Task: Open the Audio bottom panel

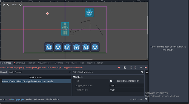Action: pos(29,99)
